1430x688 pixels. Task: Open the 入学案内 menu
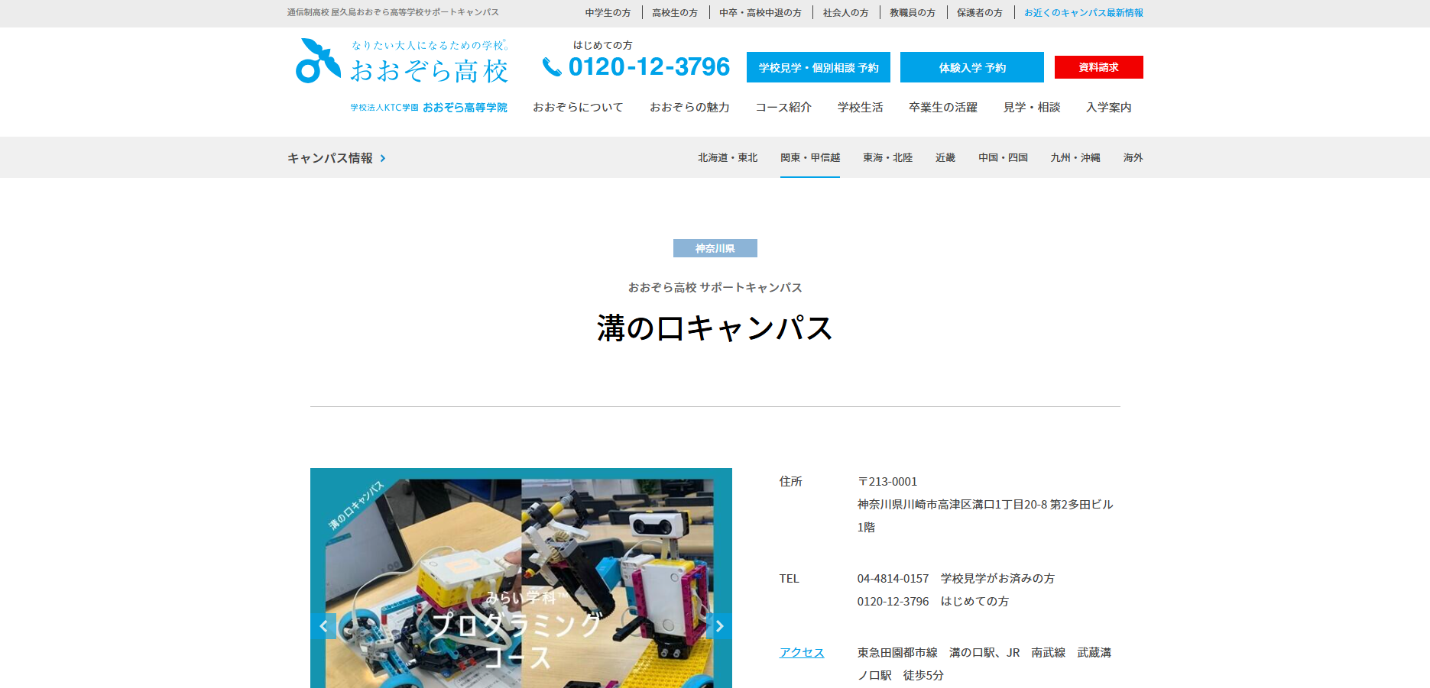[1109, 107]
